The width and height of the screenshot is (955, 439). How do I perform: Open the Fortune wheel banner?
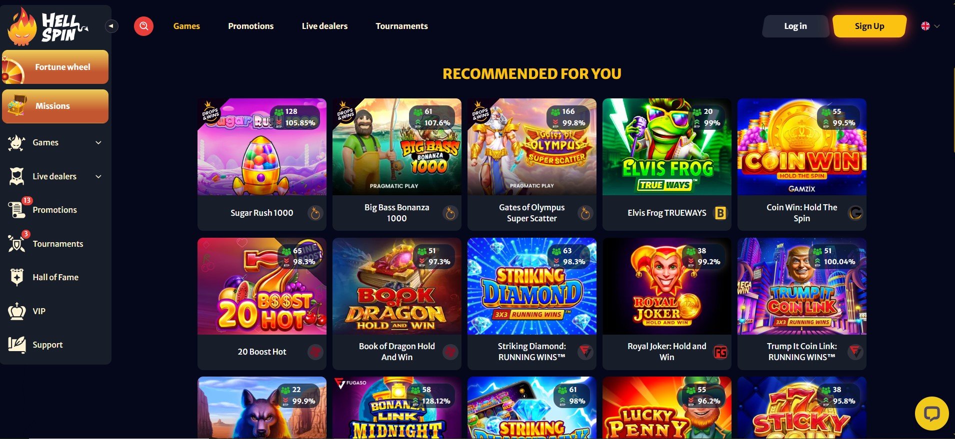55,67
